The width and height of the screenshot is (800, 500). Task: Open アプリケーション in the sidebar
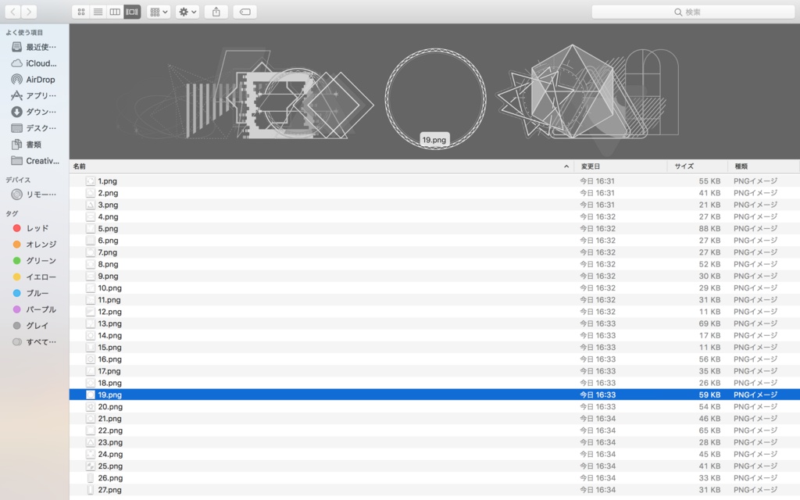[34, 95]
